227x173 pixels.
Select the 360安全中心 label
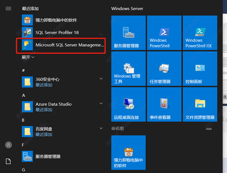48,79
